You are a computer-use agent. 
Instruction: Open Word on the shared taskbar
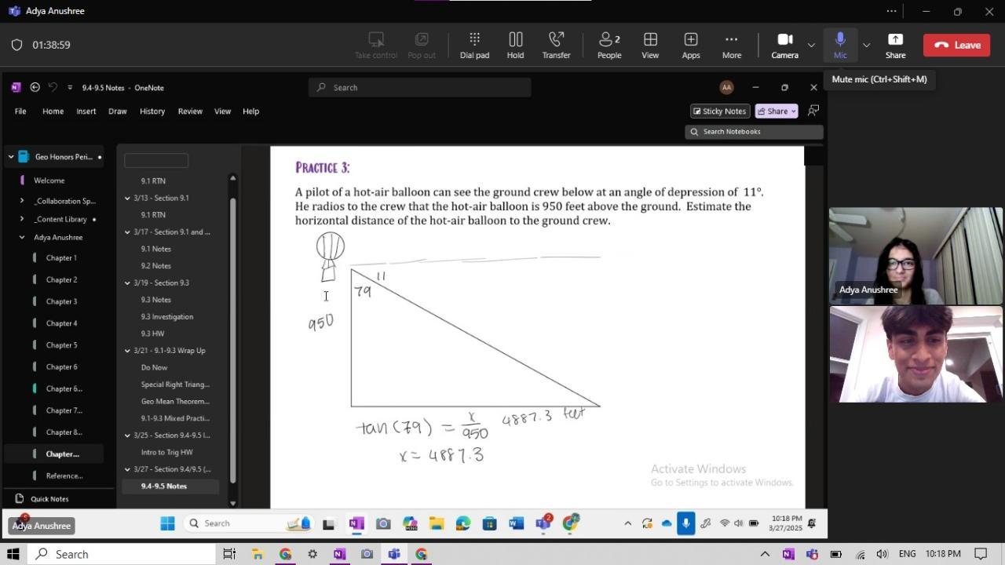point(516,523)
